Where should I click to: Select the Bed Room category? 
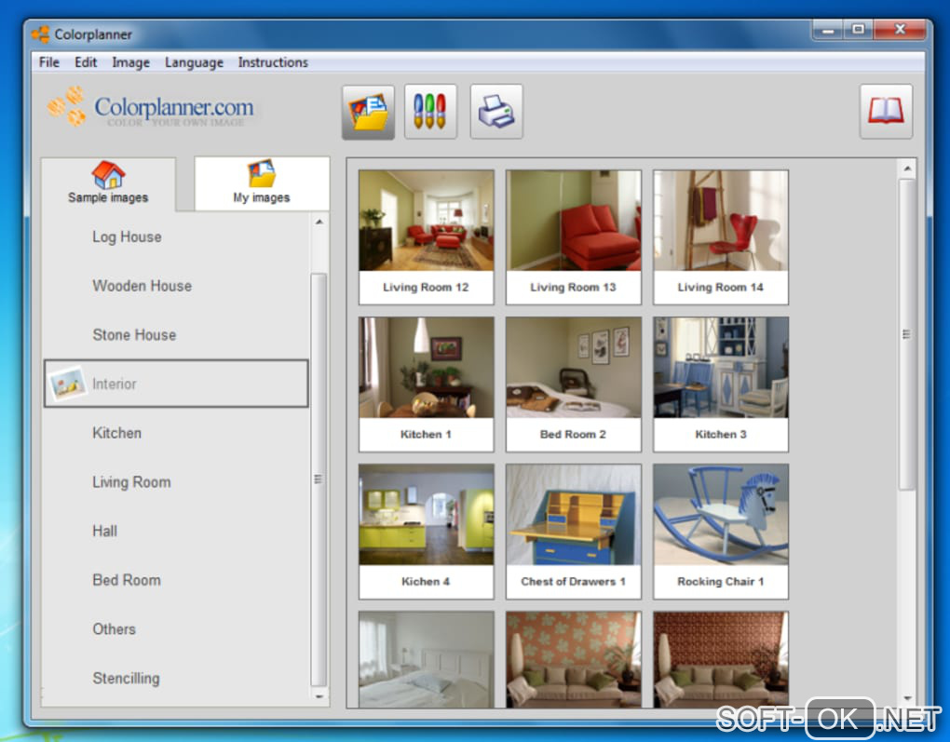(x=176, y=580)
